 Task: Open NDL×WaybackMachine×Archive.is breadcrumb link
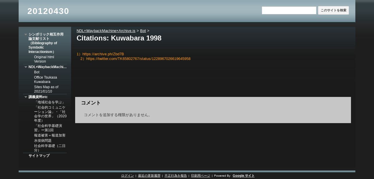click(106, 31)
